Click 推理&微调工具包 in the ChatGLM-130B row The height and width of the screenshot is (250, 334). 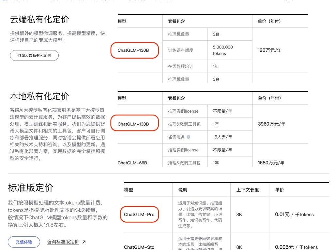[x=184, y=124]
